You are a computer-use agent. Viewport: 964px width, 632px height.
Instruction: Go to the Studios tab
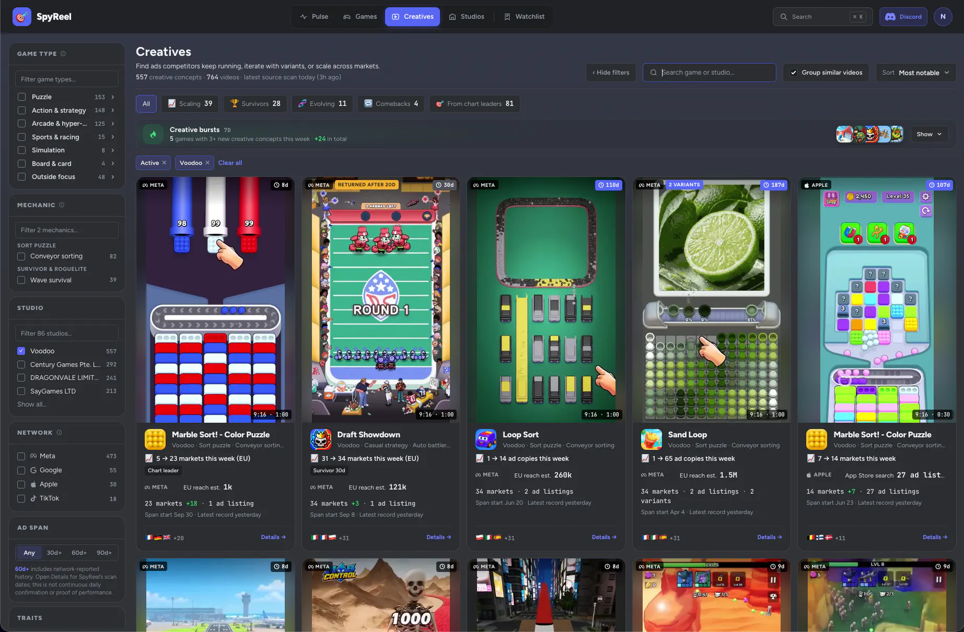coord(467,17)
